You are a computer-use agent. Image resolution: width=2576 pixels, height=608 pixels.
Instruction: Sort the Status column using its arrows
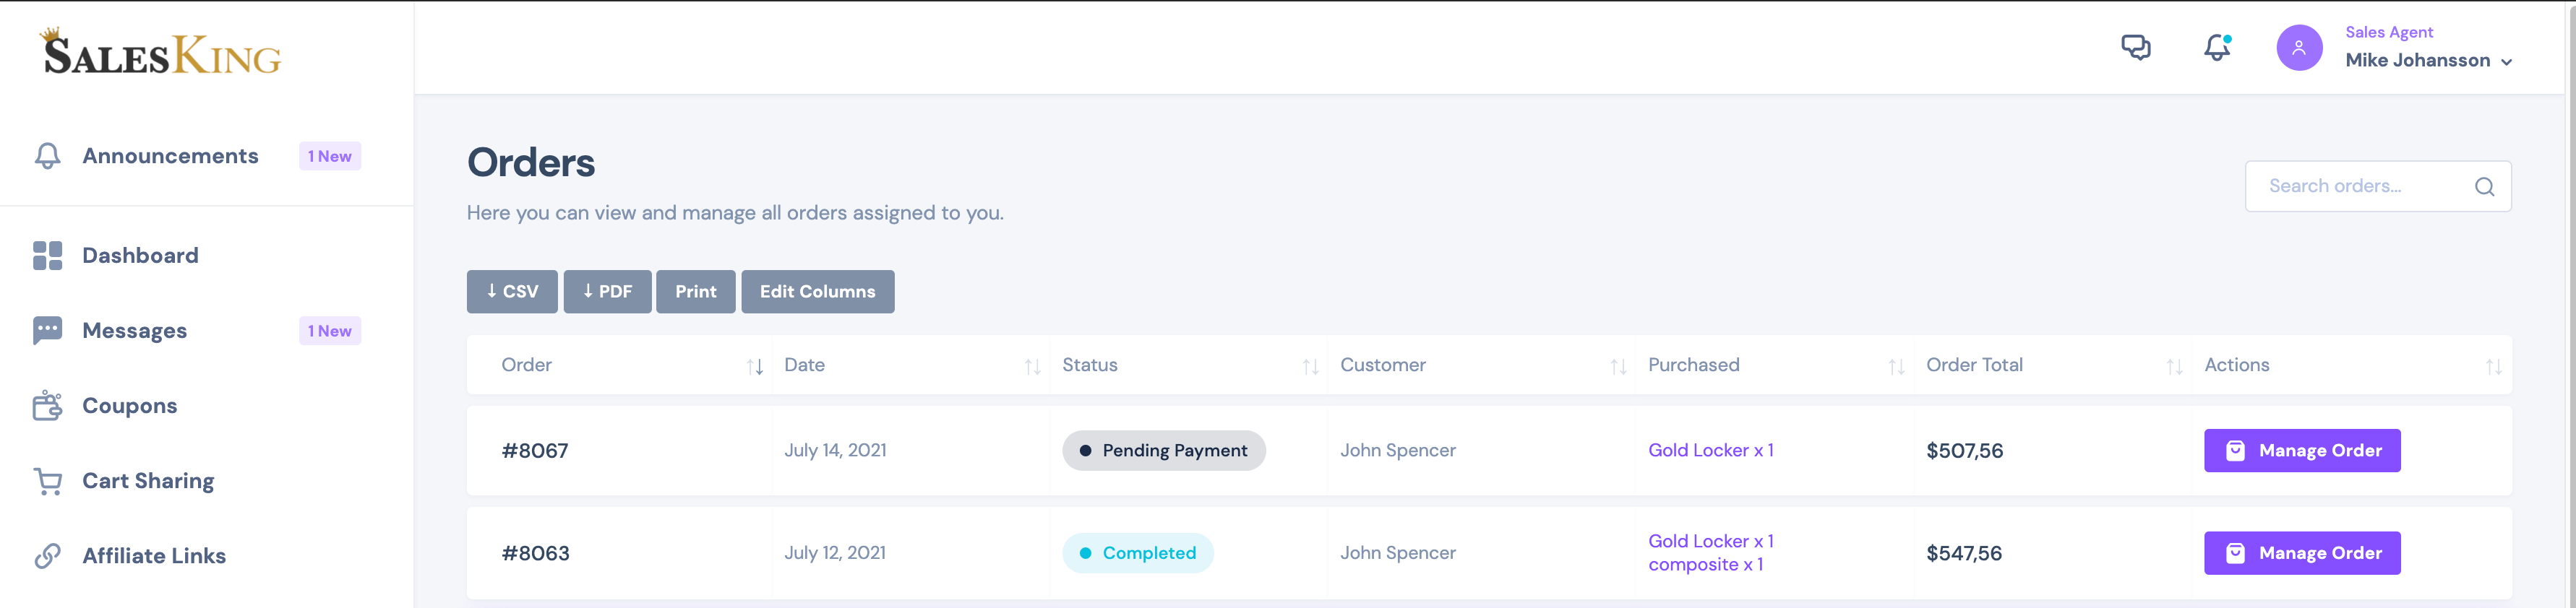tap(1312, 365)
